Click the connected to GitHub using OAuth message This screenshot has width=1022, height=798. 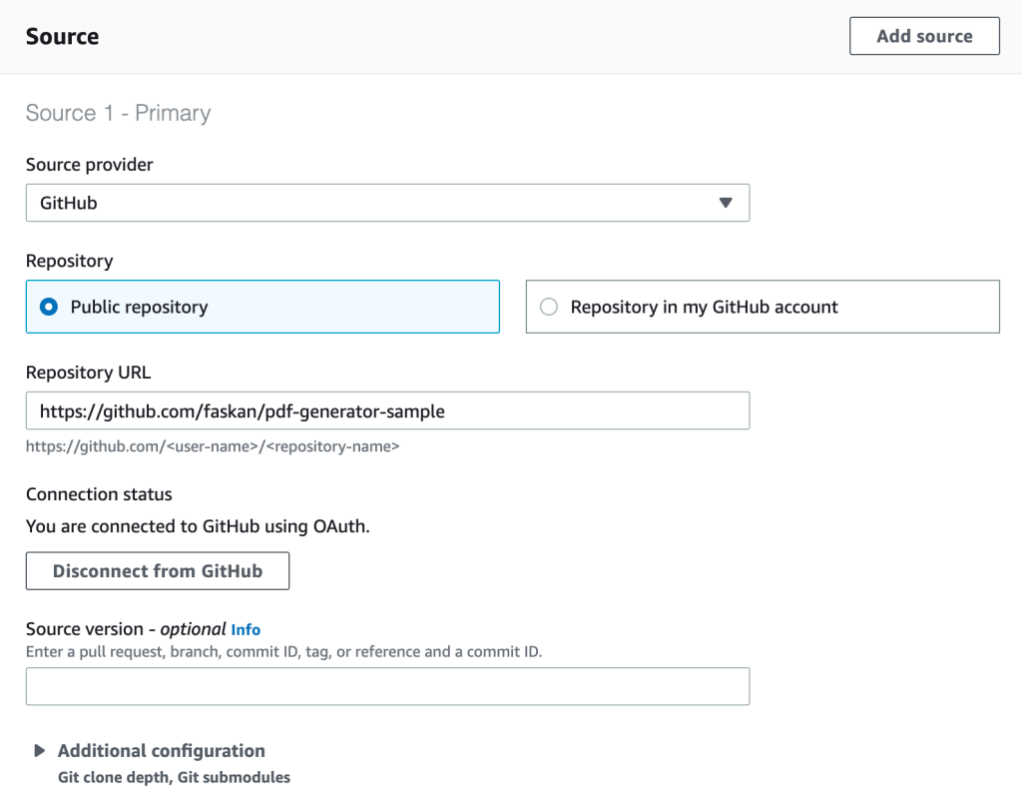pos(198,526)
